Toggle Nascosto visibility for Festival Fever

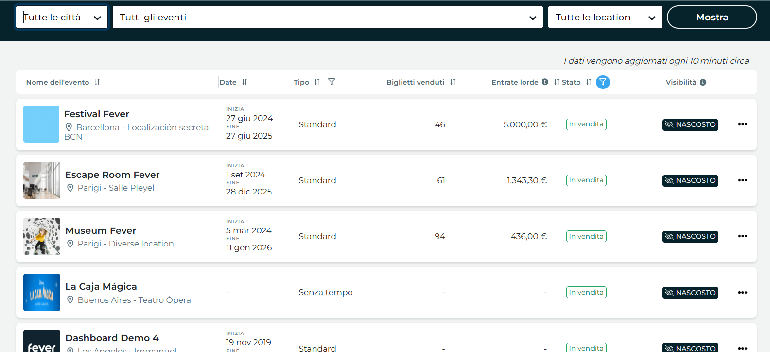click(x=690, y=124)
